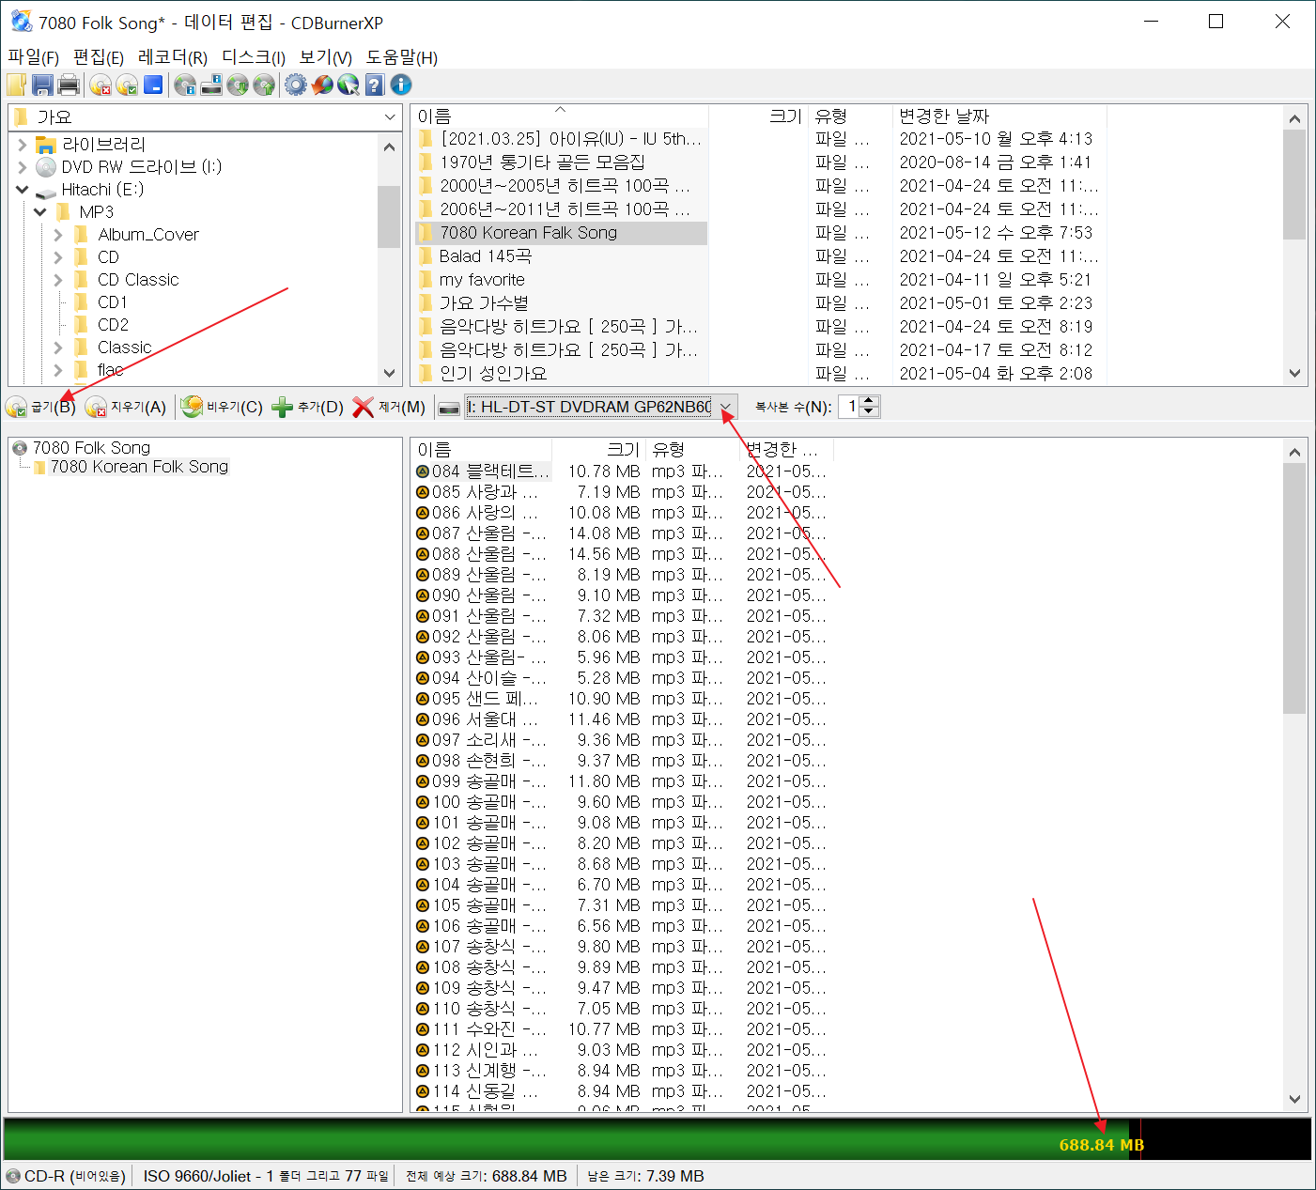Open the 디스크(I) menu
The image size is (1316, 1190).
254,57
